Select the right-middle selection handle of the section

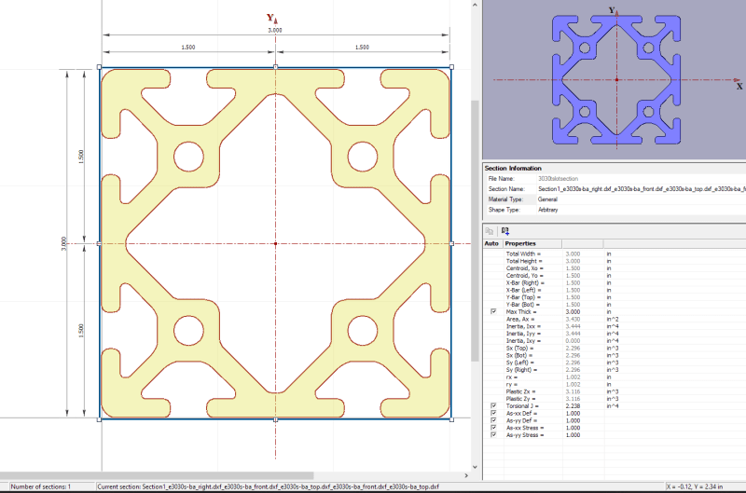451,243
